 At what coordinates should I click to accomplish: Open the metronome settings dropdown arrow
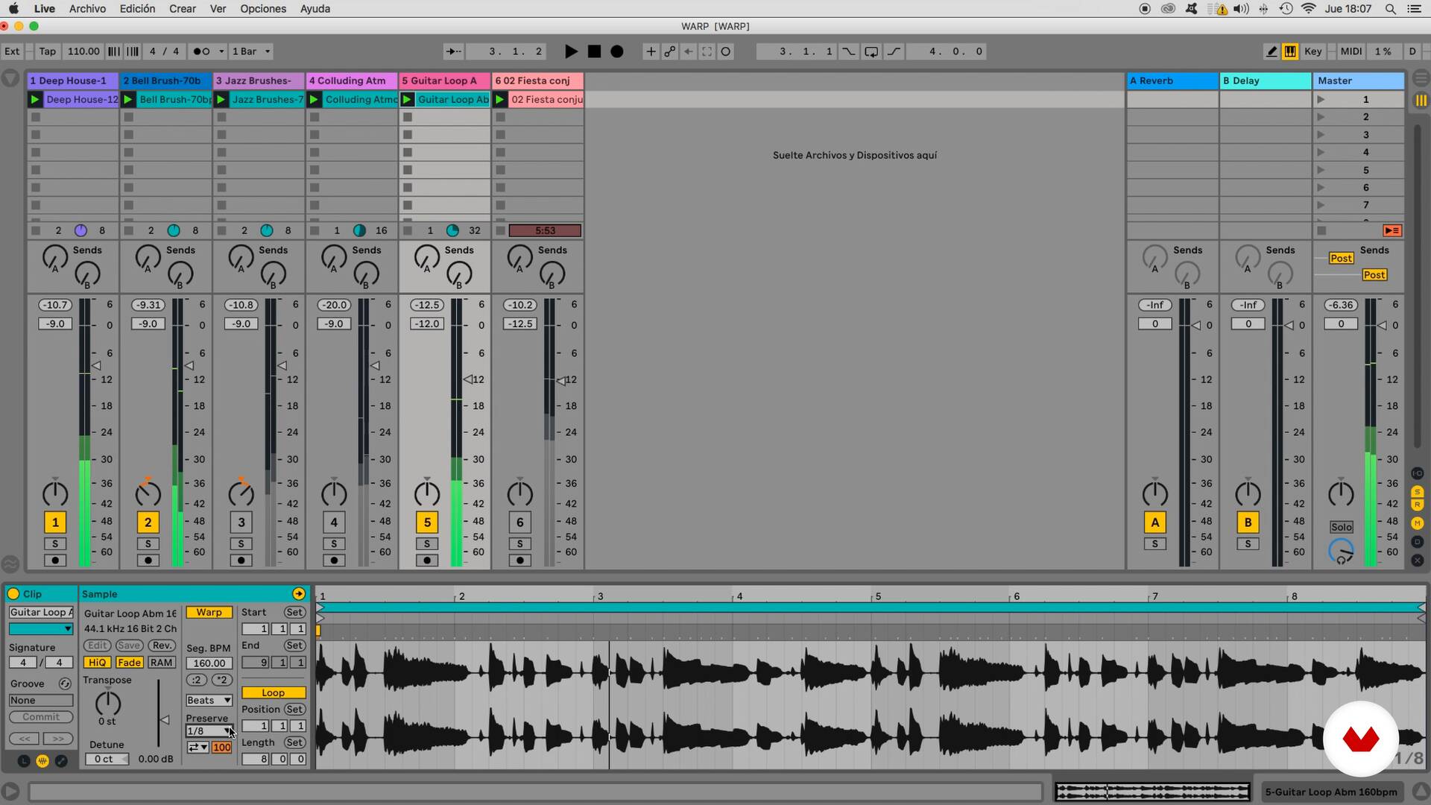221,51
